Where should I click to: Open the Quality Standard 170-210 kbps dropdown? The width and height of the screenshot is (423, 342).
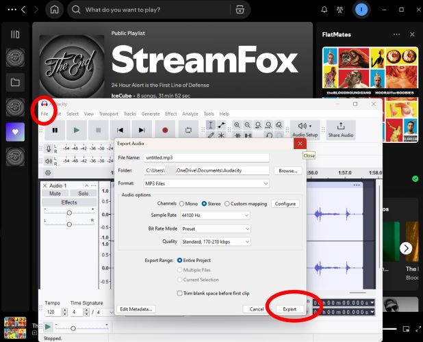[215, 241]
